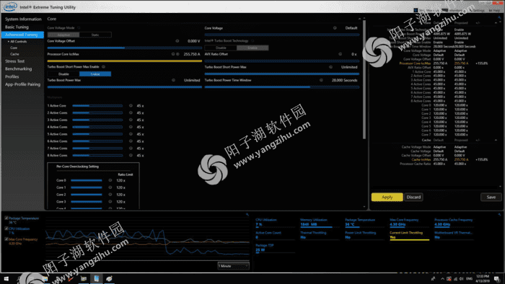Adjust the Core Voltage Offset slider

coord(125,48)
